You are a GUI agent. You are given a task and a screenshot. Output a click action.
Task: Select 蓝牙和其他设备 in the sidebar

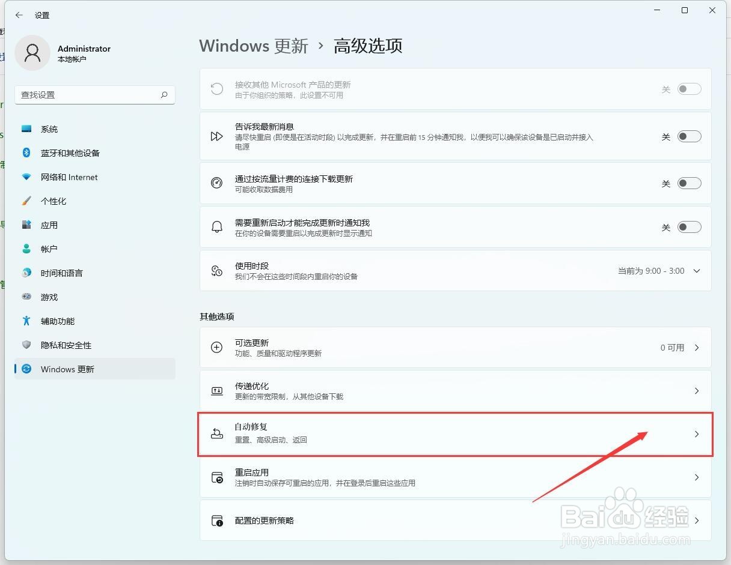pyautogui.click(x=95, y=153)
